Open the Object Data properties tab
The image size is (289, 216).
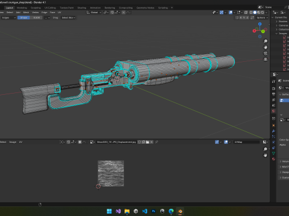[x=273, y=154]
